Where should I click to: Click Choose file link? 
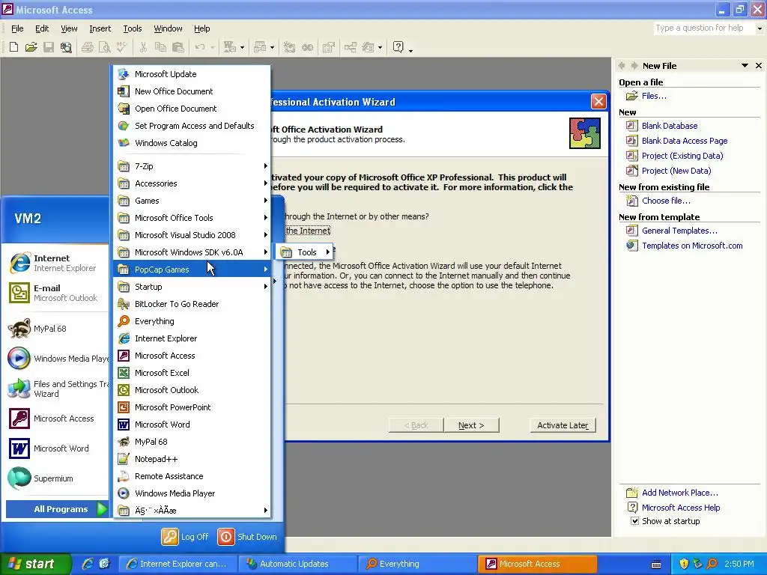click(x=666, y=201)
